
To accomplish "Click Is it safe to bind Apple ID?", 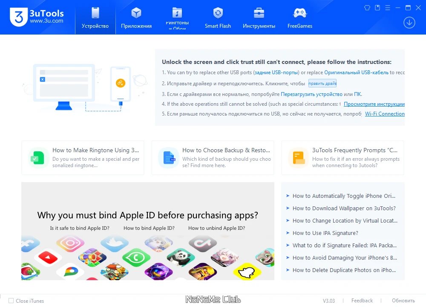I will click(x=80, y=228).
